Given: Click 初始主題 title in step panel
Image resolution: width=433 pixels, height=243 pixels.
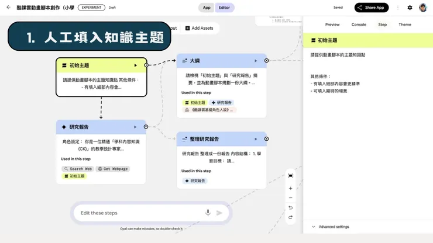Looking at the screenshot, I should coord(328,40).
